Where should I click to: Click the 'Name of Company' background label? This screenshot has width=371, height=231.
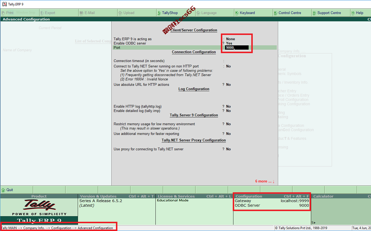tap(17, 50)
